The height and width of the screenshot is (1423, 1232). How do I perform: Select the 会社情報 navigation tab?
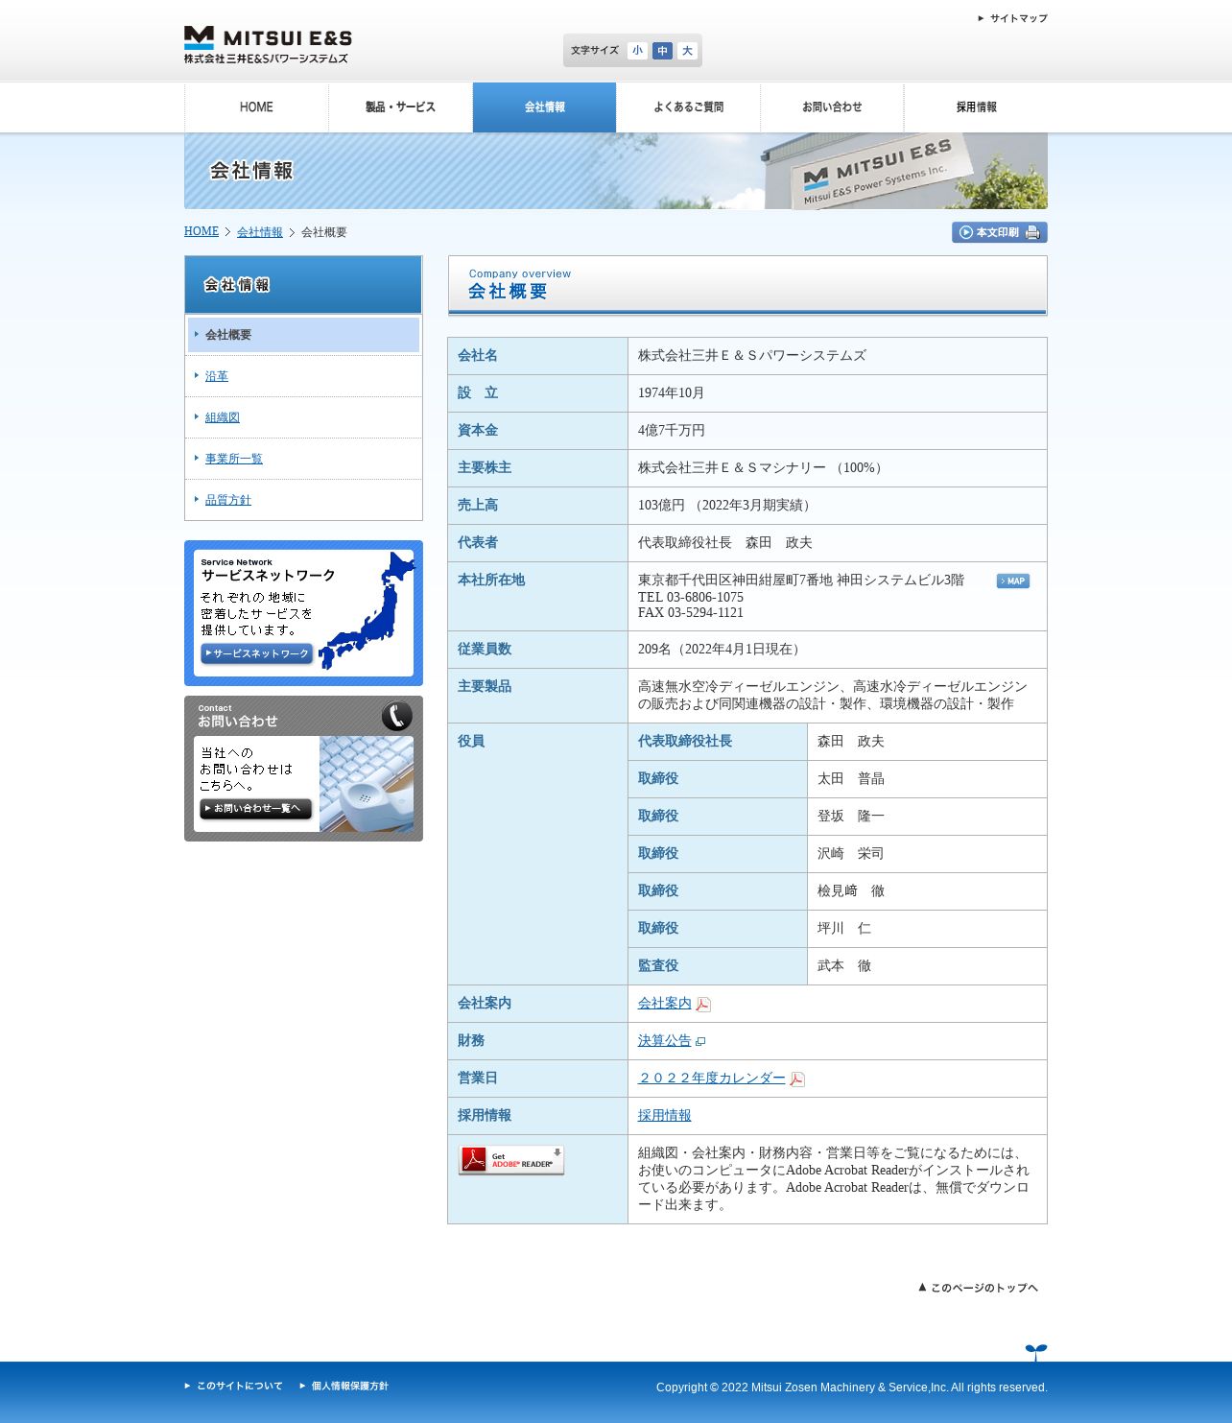[544, 107]
